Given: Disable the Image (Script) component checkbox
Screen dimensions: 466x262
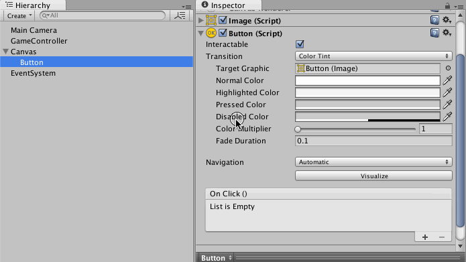Looking at the screenshot, I should pyautogui.click(x=223, y=20).
